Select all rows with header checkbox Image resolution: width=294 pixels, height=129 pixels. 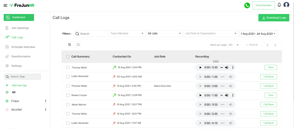[x=68, y=57]
